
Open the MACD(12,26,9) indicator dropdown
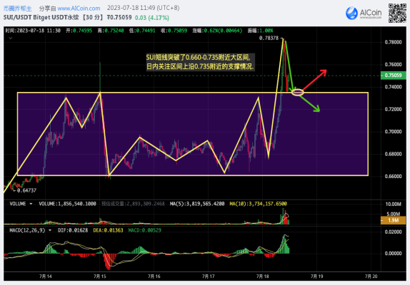[50, 230]
